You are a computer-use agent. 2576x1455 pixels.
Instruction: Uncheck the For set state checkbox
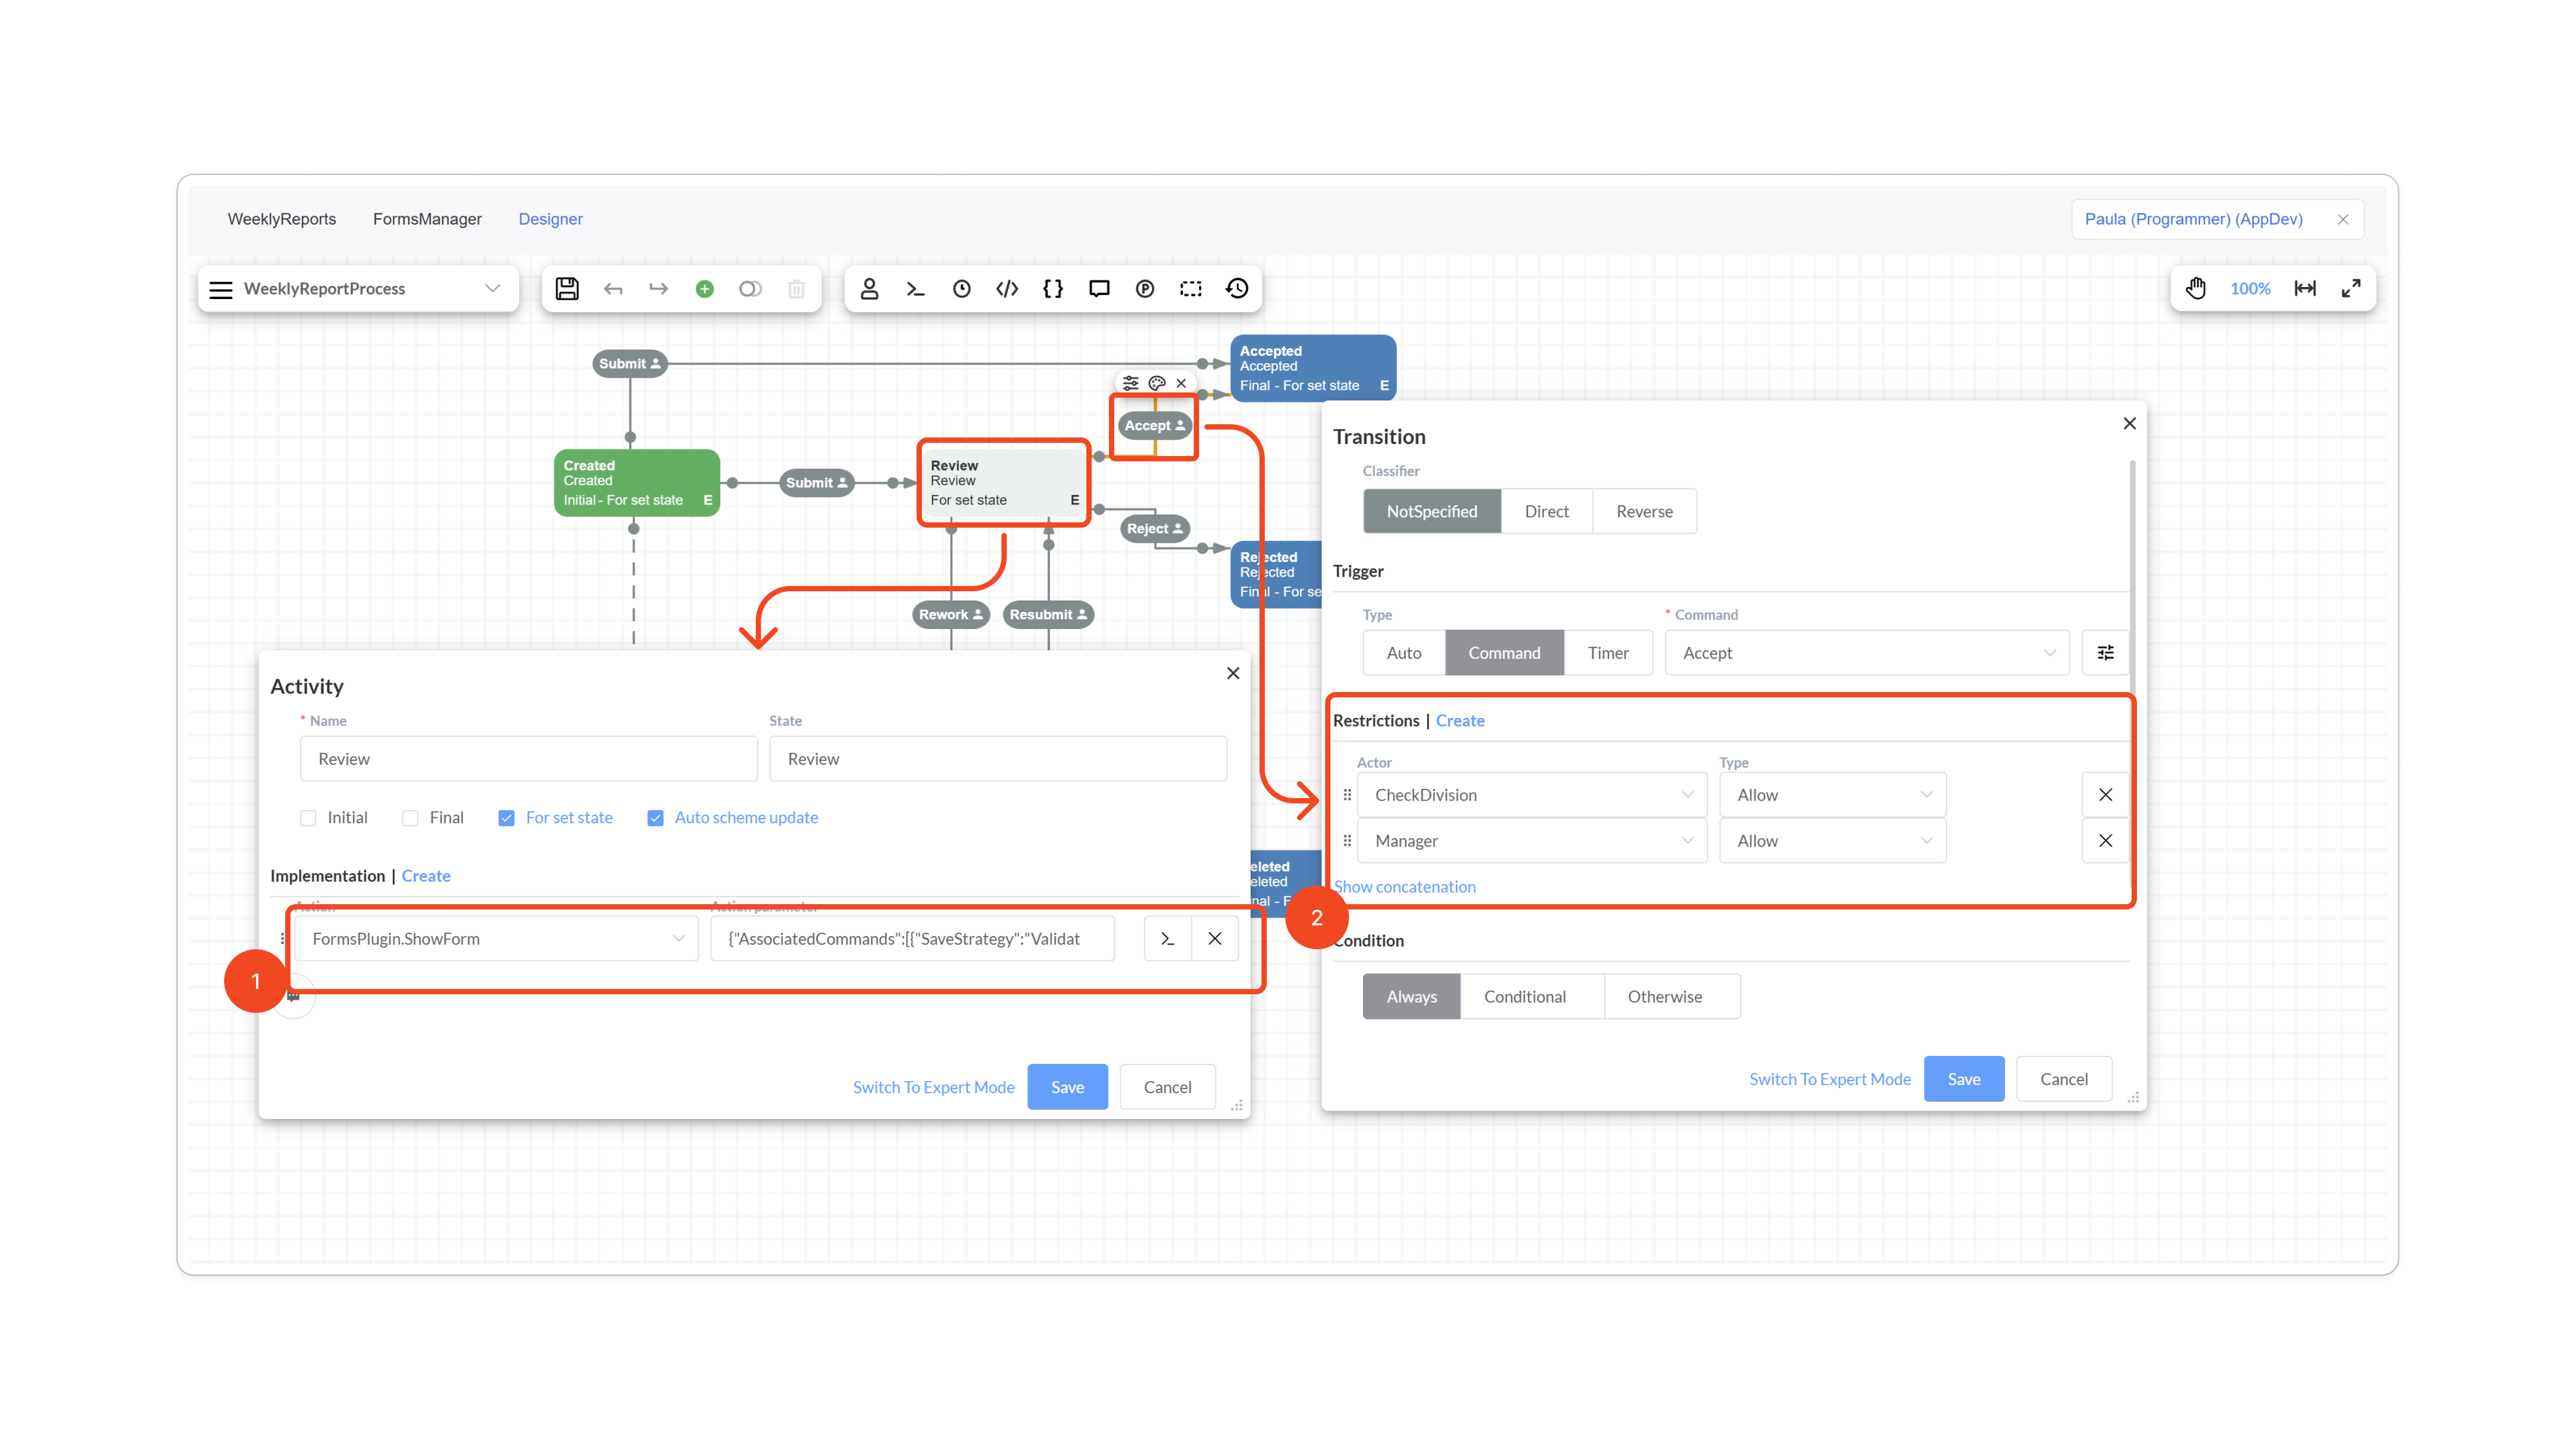(x=506, y=817)
